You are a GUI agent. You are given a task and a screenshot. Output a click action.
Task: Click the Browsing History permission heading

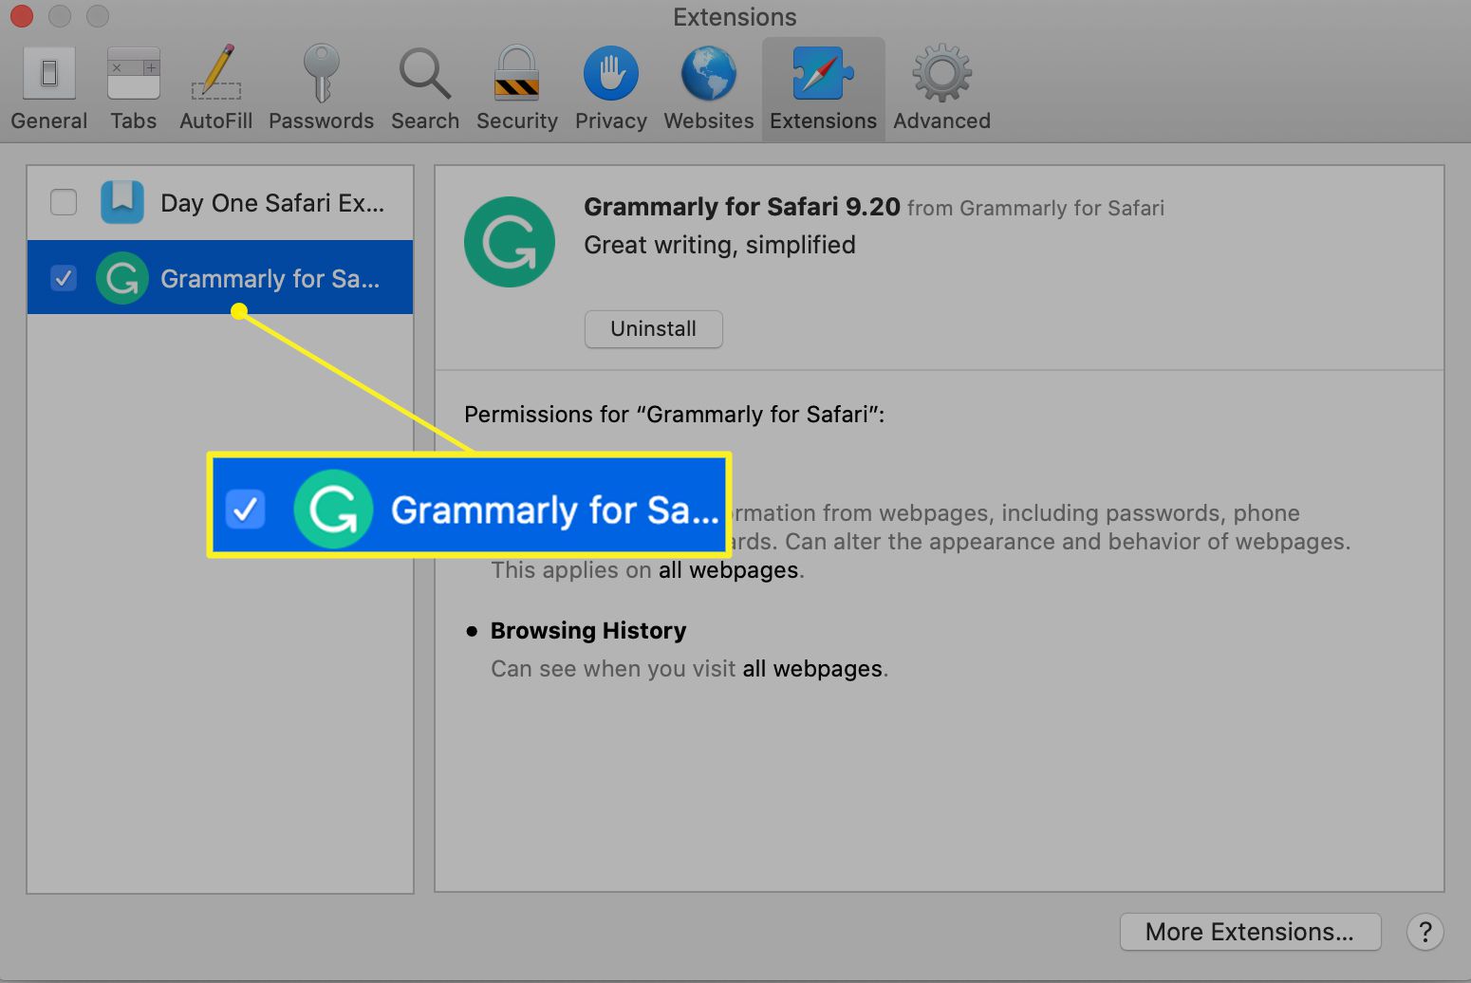pos(587,631)
